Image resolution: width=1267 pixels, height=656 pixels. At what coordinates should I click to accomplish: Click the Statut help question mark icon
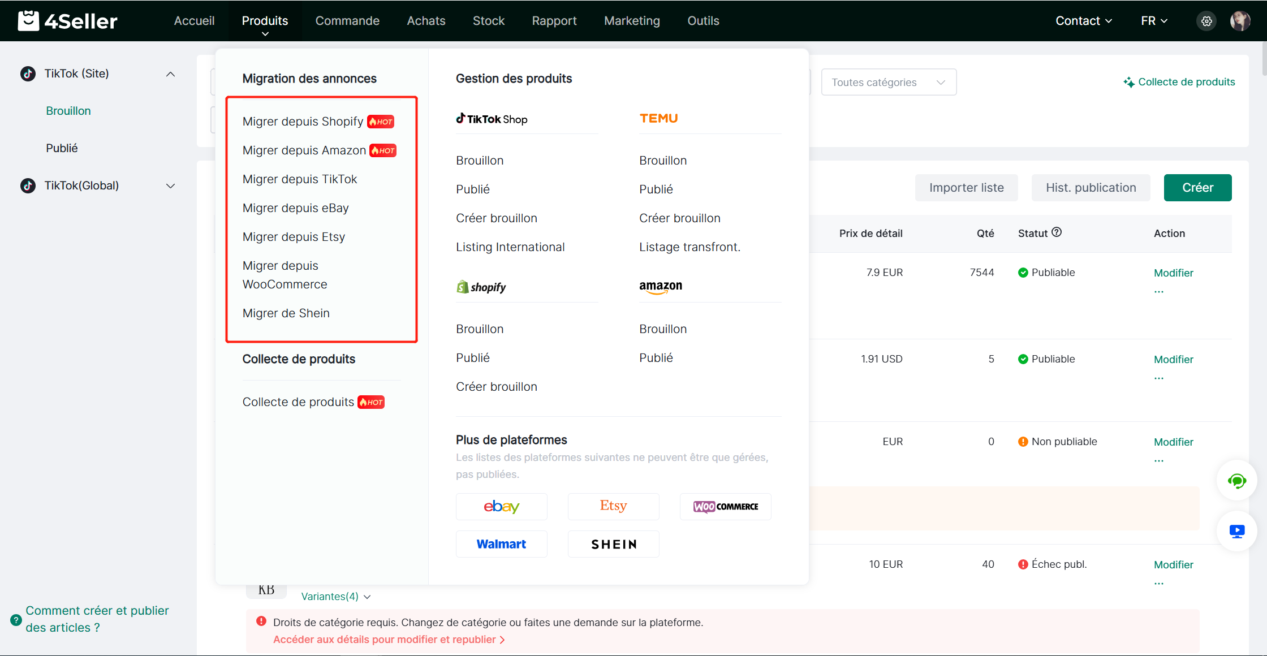coord(1057,232)
